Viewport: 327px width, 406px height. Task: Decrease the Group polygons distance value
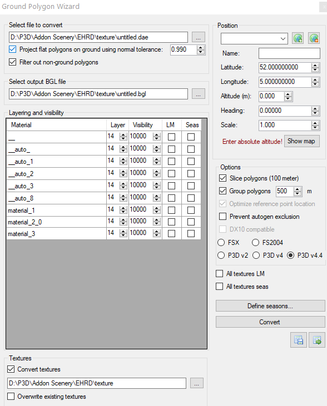tap(298, 193)
